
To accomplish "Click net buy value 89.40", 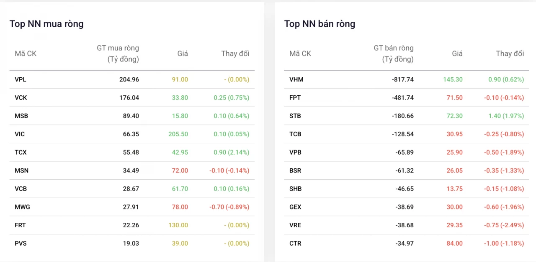I will [131, 116].
